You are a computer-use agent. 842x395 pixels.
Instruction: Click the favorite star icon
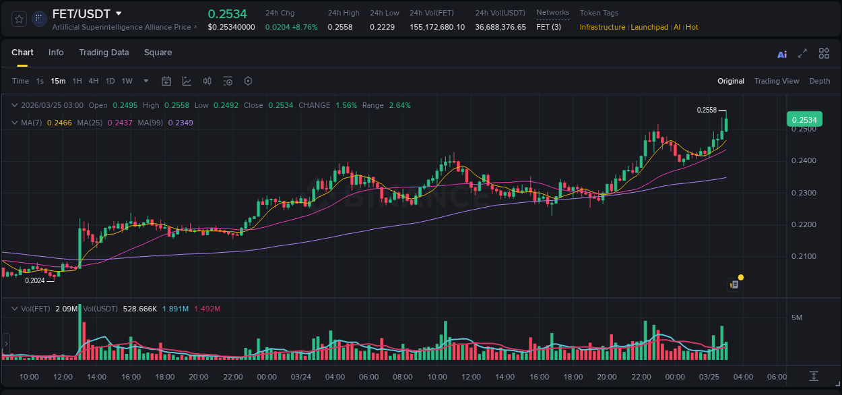coord(19,19)
